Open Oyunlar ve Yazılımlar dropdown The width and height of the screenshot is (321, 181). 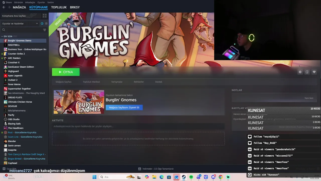pyautogui.click(x=20, y=23)
